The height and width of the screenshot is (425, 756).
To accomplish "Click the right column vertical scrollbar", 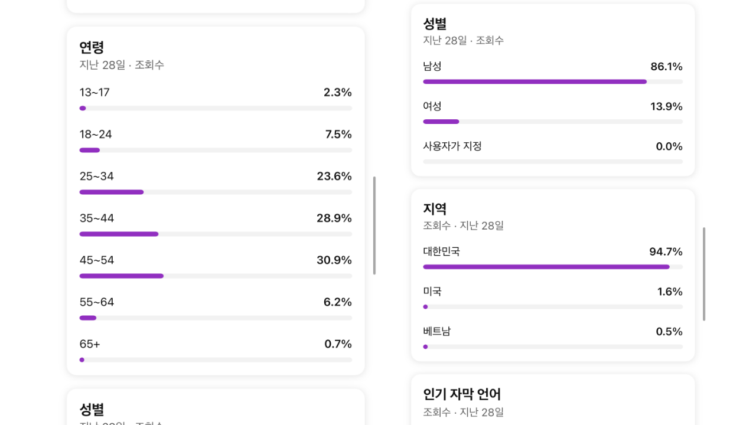I will click(704, 274).
